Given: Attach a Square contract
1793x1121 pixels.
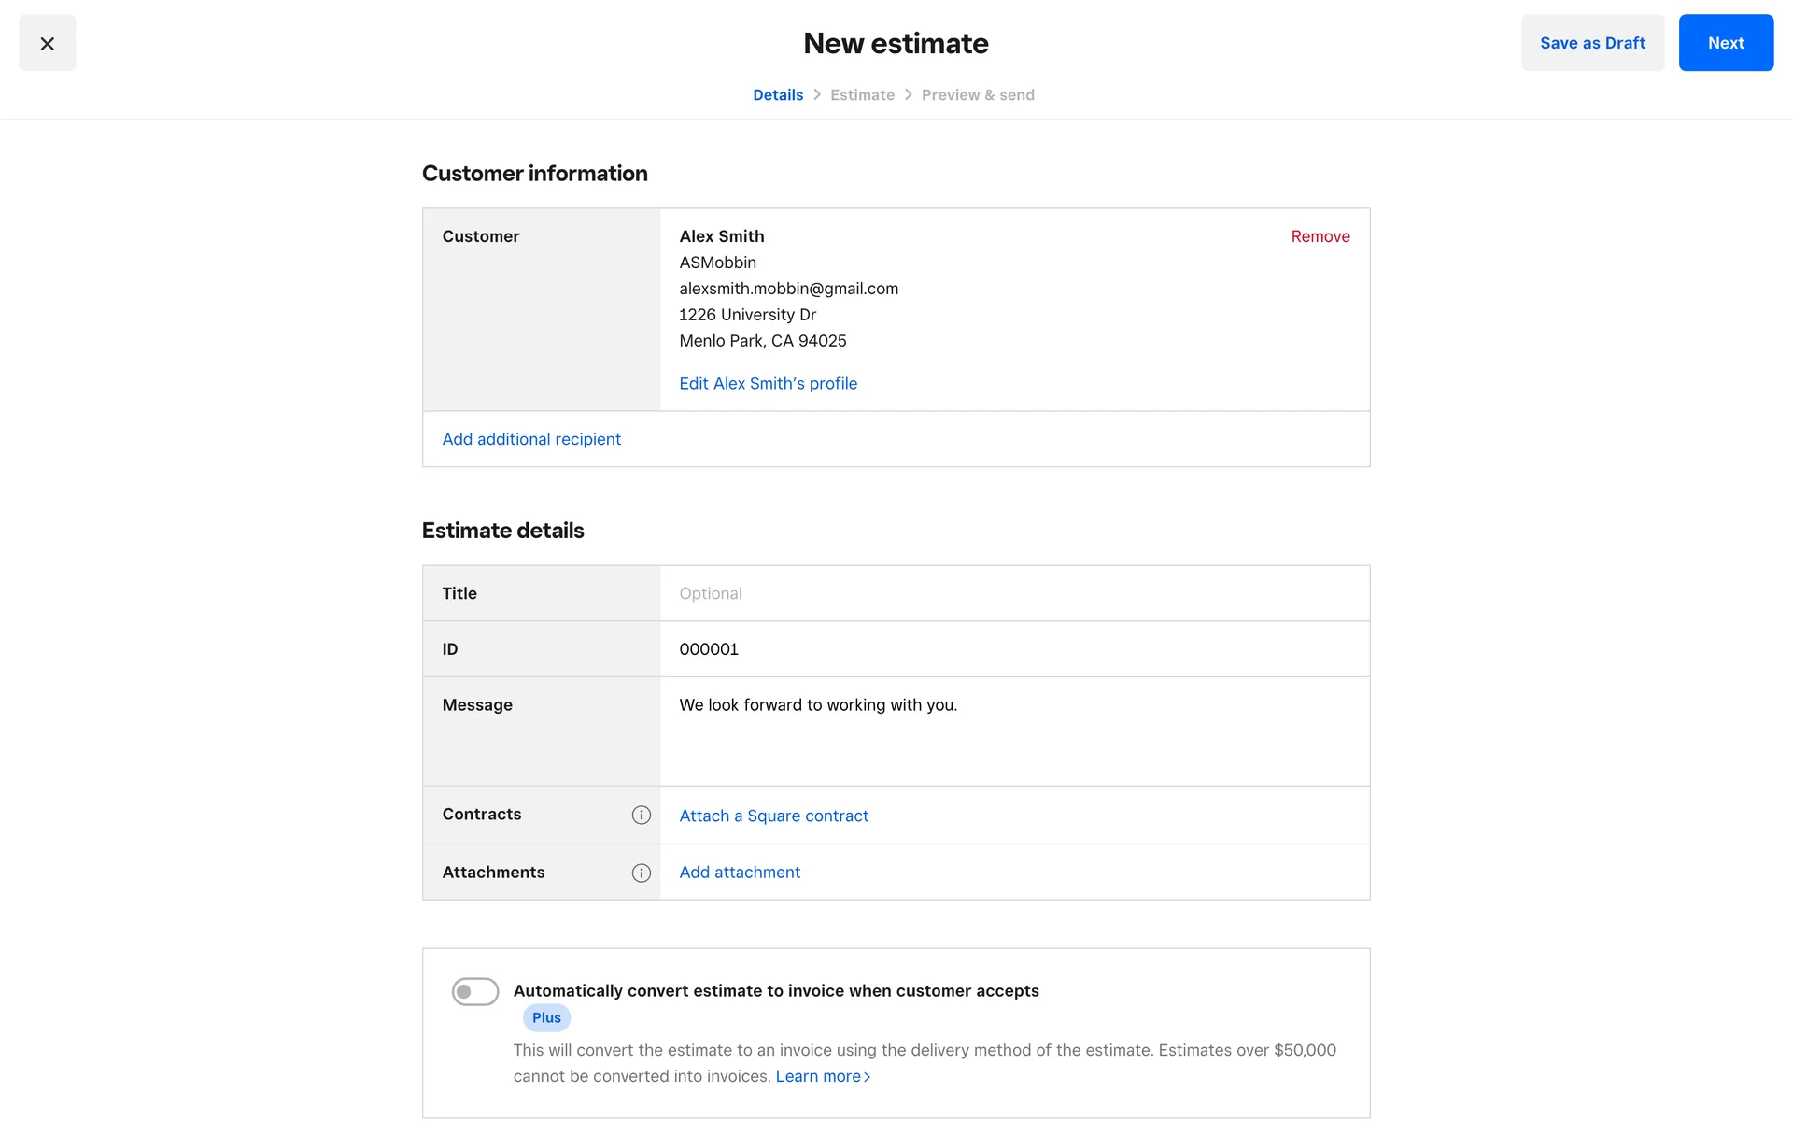Looking at the screenshot, I should 773,816.
